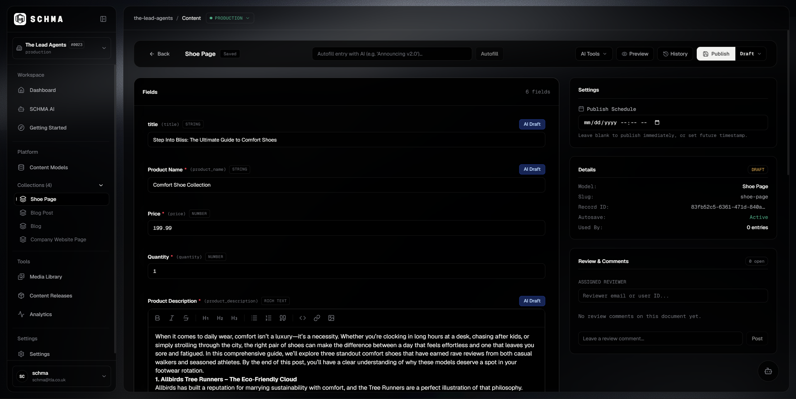The height and width of the screenshot is (399, 796).
Task: Post the review comment
Action: pos(757,338)
